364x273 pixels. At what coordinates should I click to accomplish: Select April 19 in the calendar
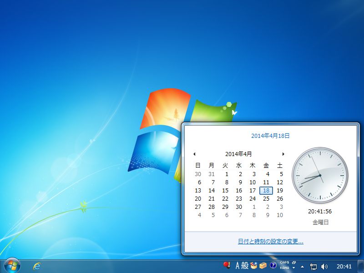[x=280, y=191]
